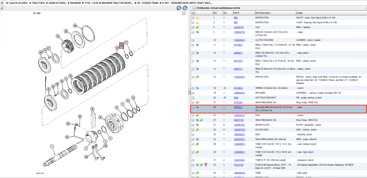Click green arrow icon for part 1286089C1
This screenshot has height=178, width=367.
tap(197, 152)
